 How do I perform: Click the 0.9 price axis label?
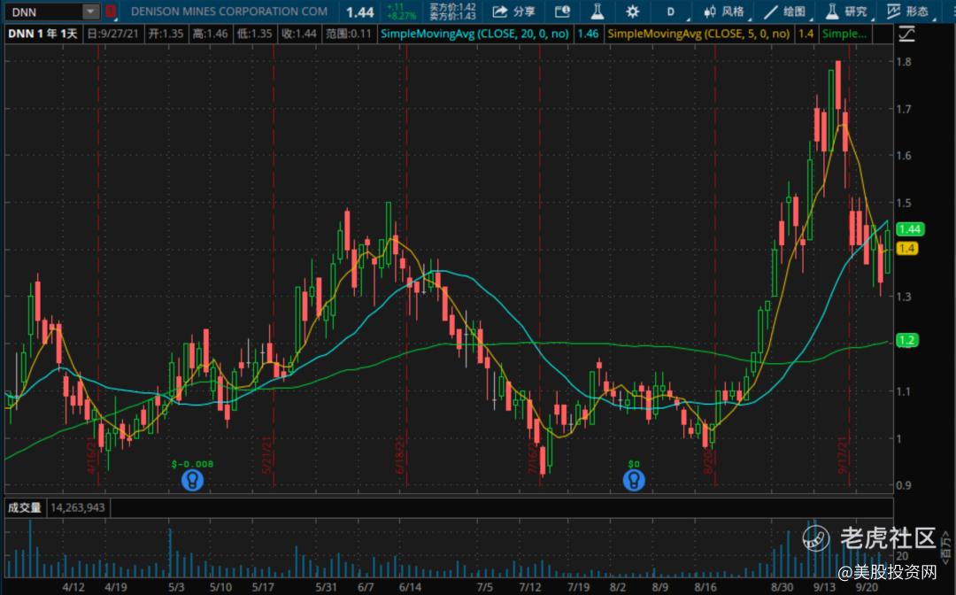[904, 485]
